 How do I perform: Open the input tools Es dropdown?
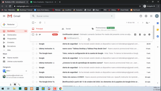click(148, 23)
